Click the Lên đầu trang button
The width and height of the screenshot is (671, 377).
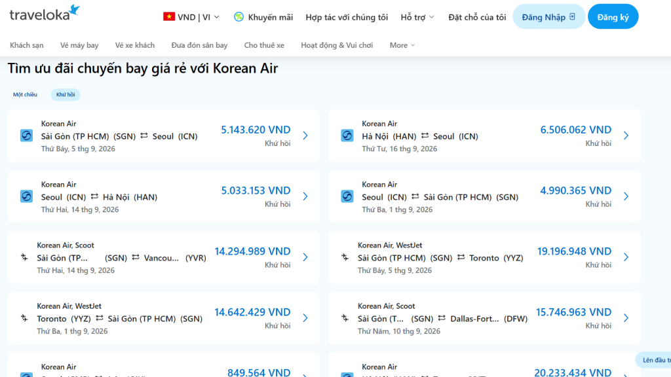[654, 360]
